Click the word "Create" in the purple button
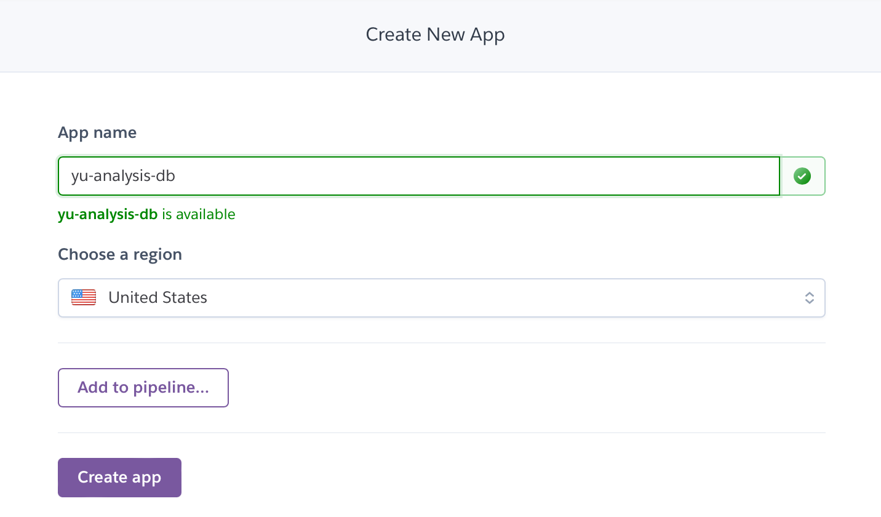881x517 pixels. tap(102, 478)
